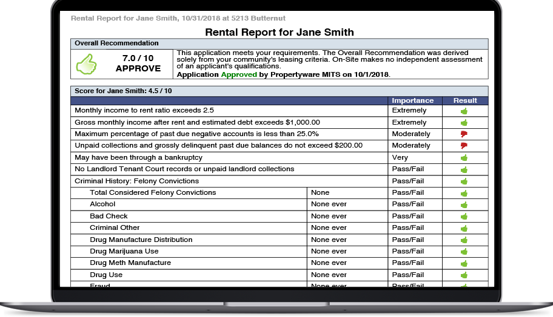Viewport: 553px width, 317px height.
Task: Click 'None ever' in the Bad Check row
Action: (329, 216)
